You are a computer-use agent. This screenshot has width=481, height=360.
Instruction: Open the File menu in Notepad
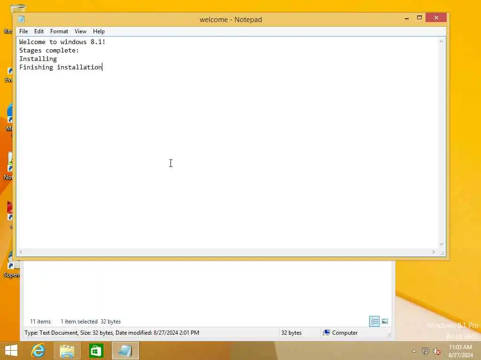point(23,31)
